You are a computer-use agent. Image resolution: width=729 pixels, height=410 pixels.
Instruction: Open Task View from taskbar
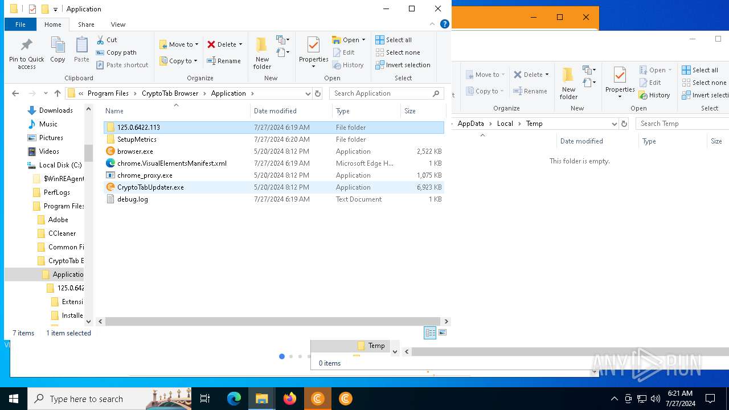(x=205, y=399)
